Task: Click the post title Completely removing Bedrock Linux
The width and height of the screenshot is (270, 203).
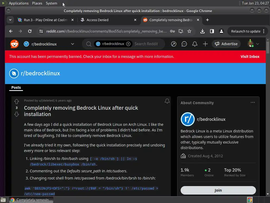Action: click(x=81, y=111)
